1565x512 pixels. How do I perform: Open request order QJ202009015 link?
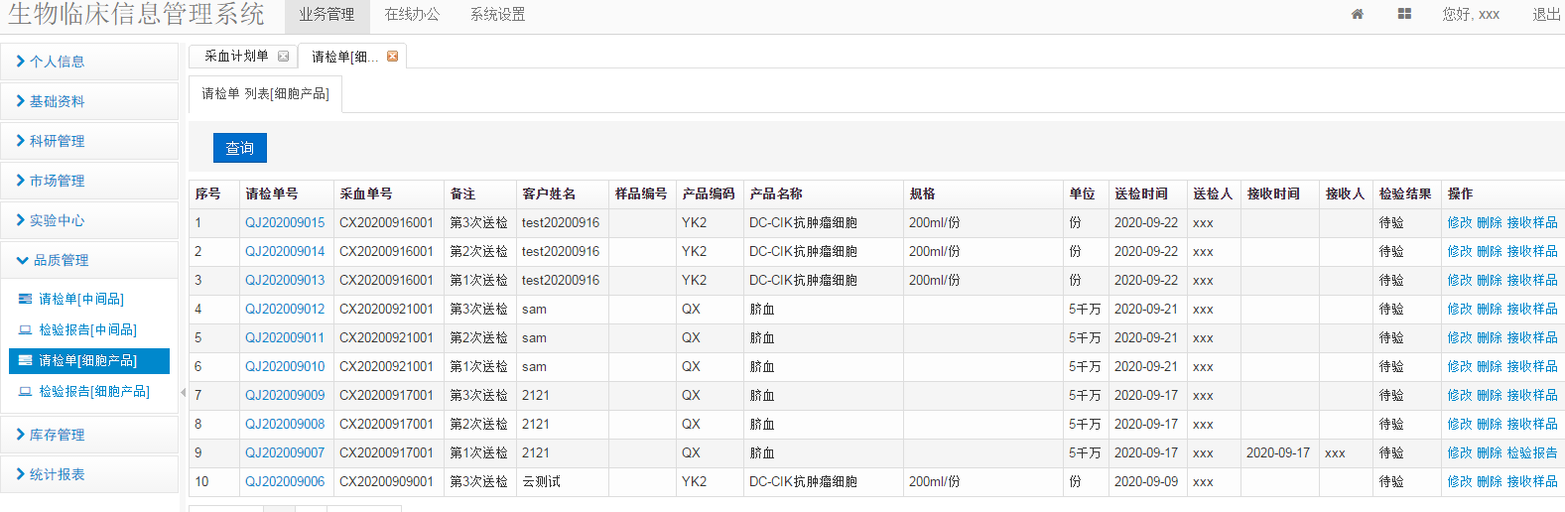285,223
